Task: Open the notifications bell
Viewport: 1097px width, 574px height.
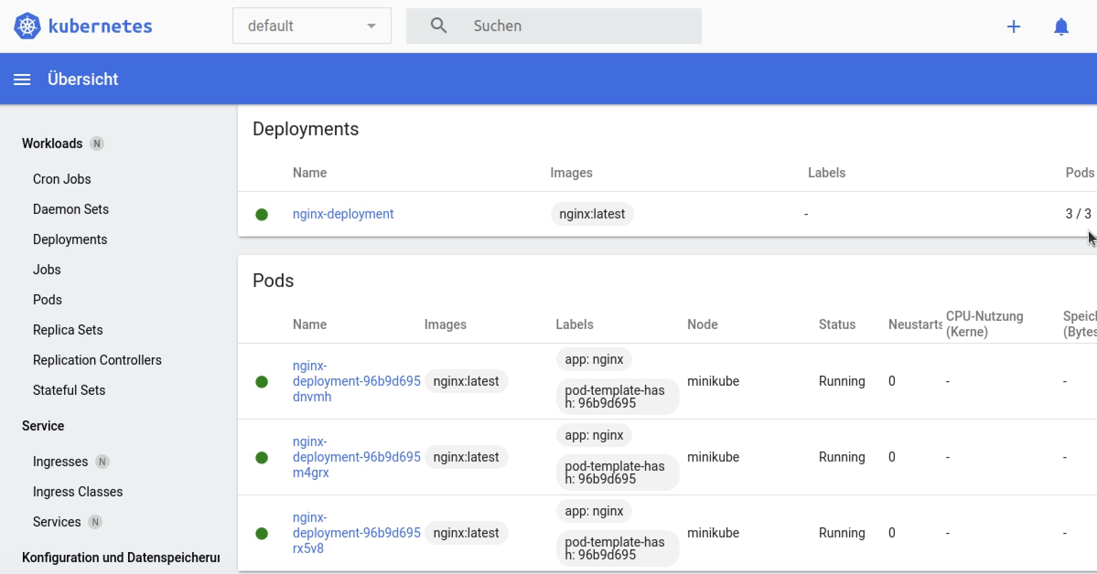Action: [x=1061, y=27]
